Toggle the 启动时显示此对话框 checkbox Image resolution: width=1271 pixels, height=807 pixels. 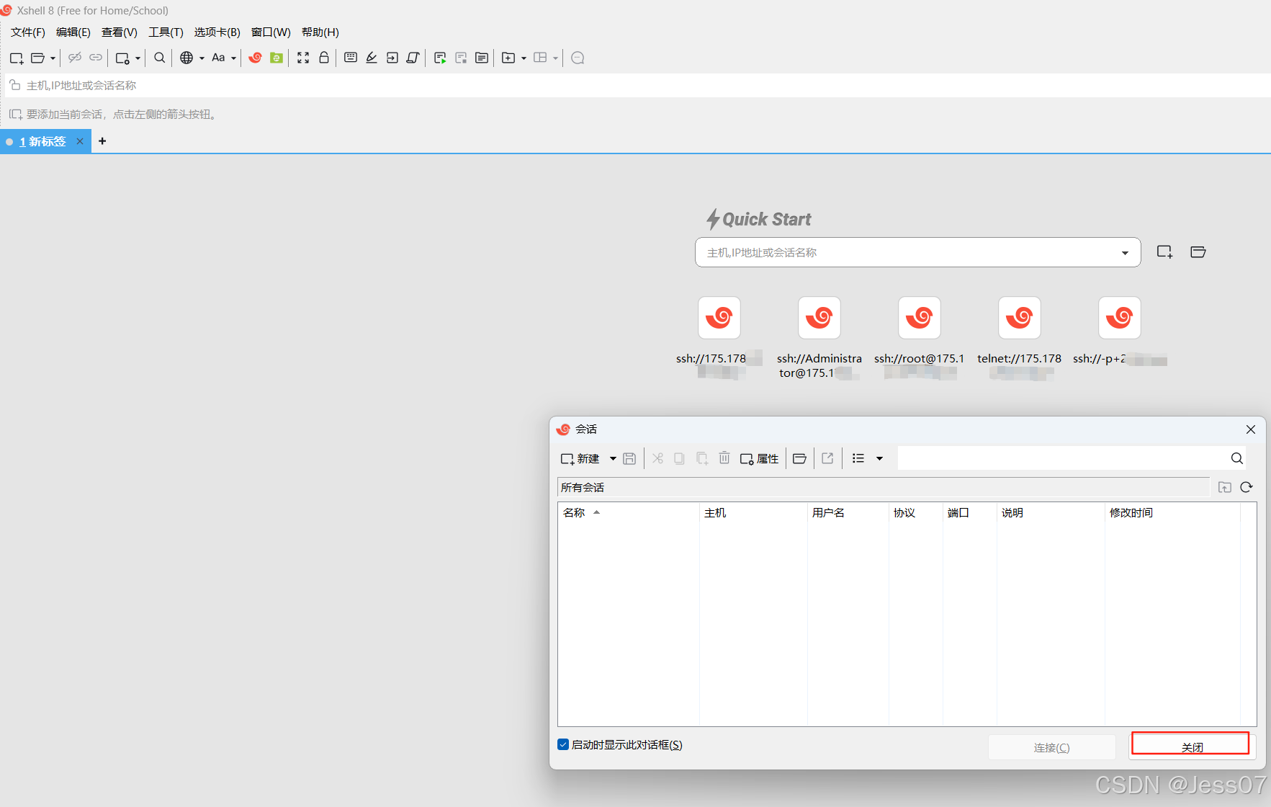(563, 744)
